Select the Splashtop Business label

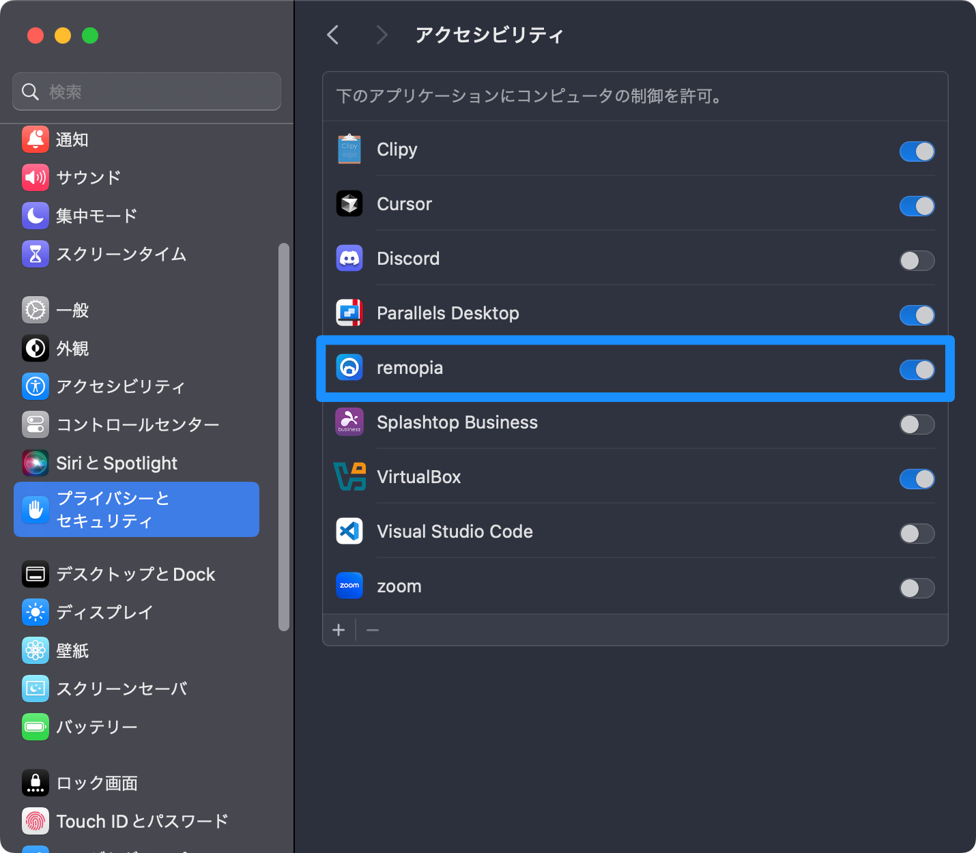457,422
